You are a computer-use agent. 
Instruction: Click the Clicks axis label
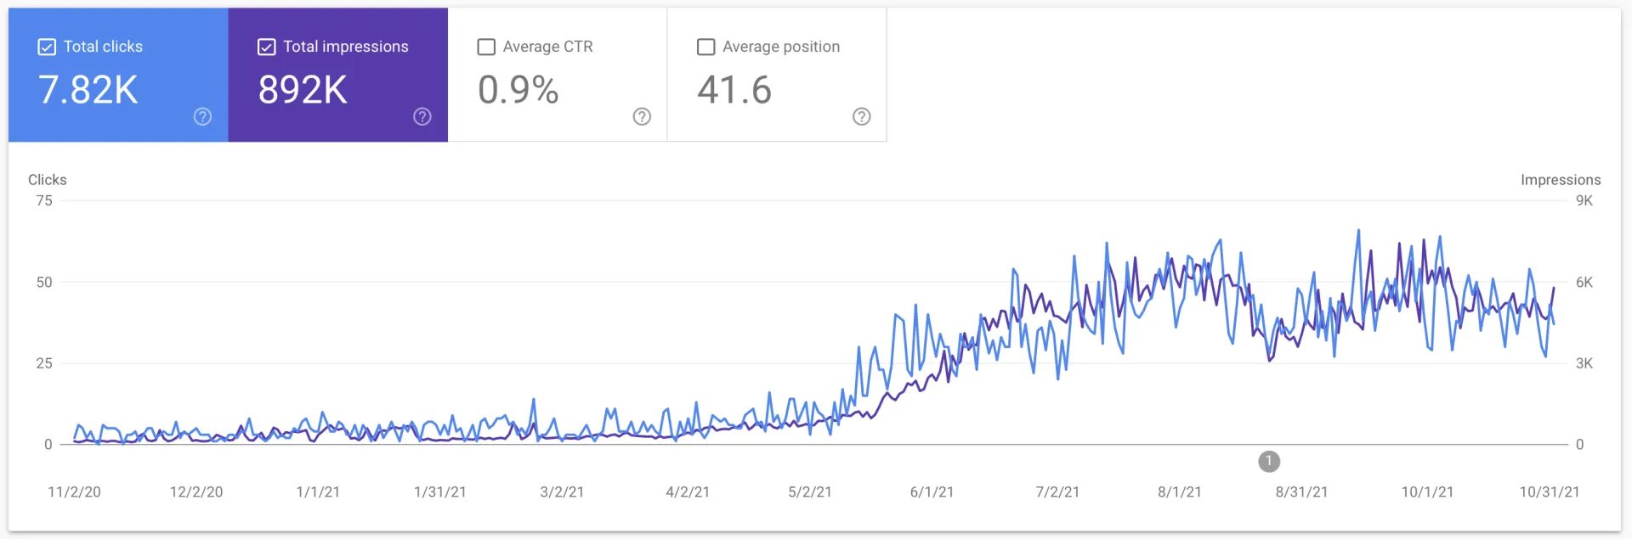click(48, 180)
